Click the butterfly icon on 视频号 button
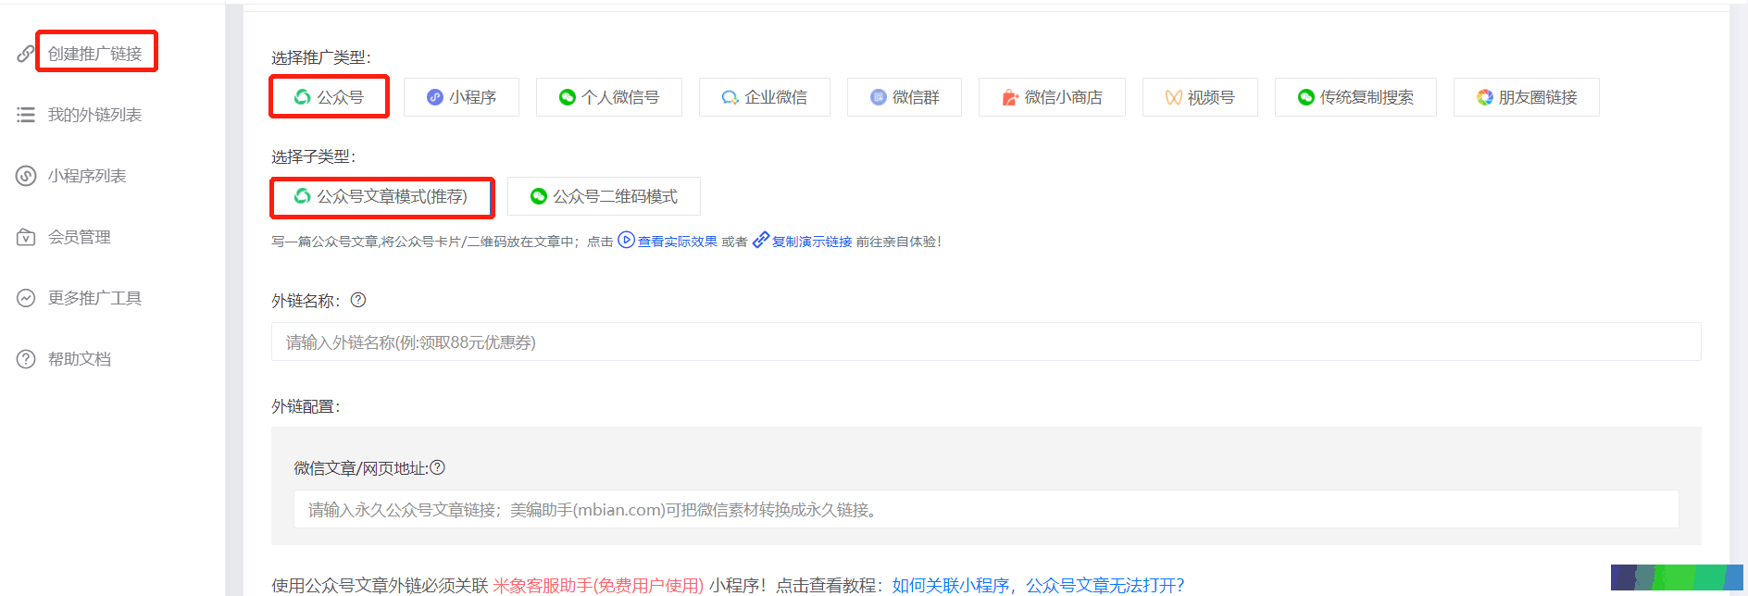 1174,97
